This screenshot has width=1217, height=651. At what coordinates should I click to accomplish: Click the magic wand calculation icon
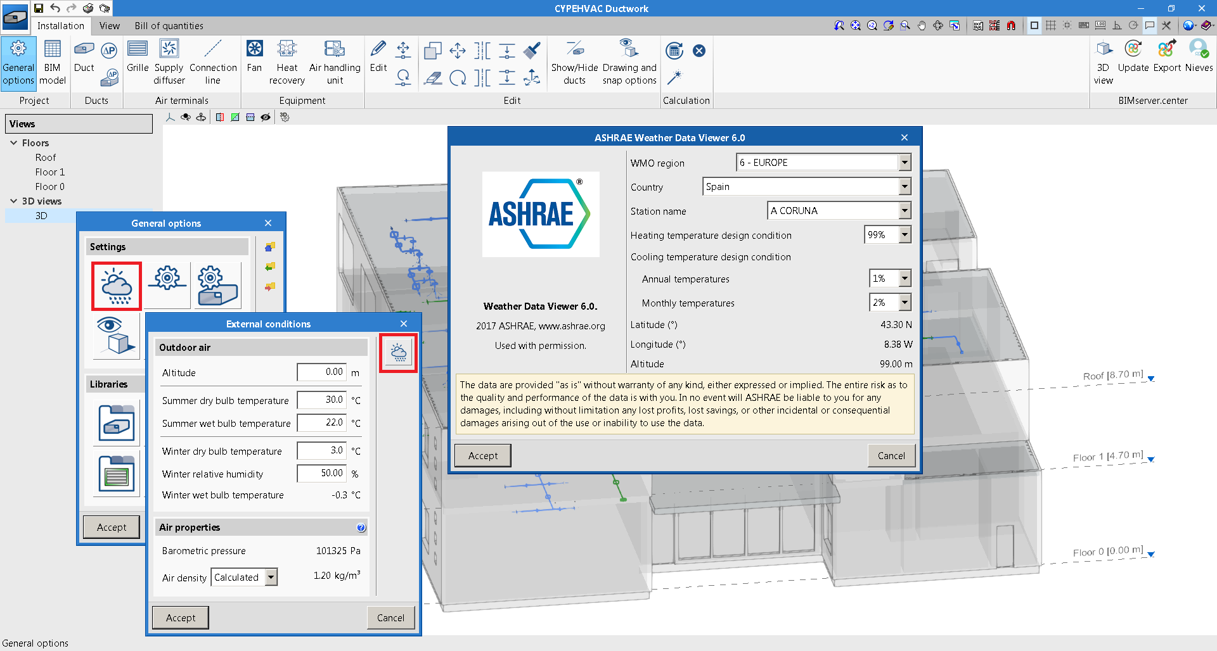click(x=674, y=78)
